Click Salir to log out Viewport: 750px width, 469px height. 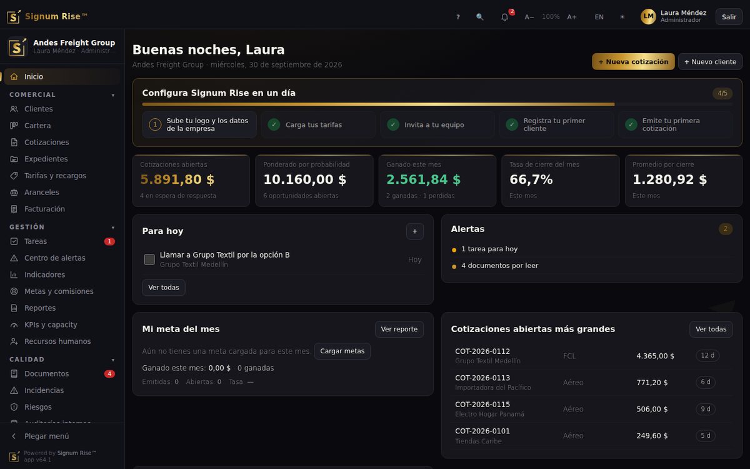coord(729,17)
